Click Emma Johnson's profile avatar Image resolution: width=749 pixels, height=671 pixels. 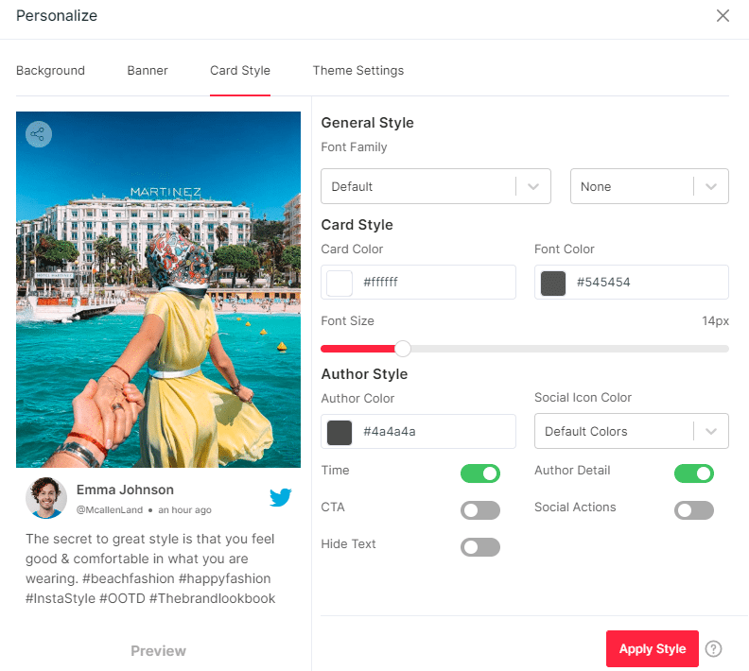46,498
